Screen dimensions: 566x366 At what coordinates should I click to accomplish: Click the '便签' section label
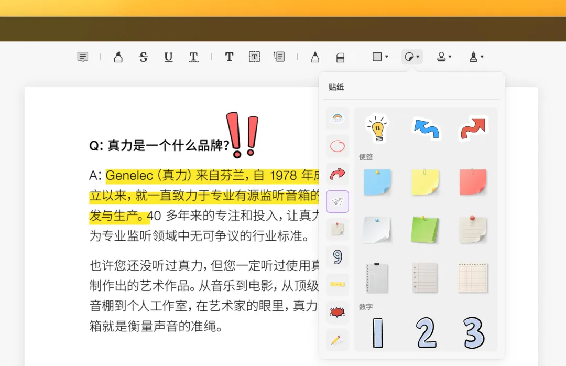(366, 157)
